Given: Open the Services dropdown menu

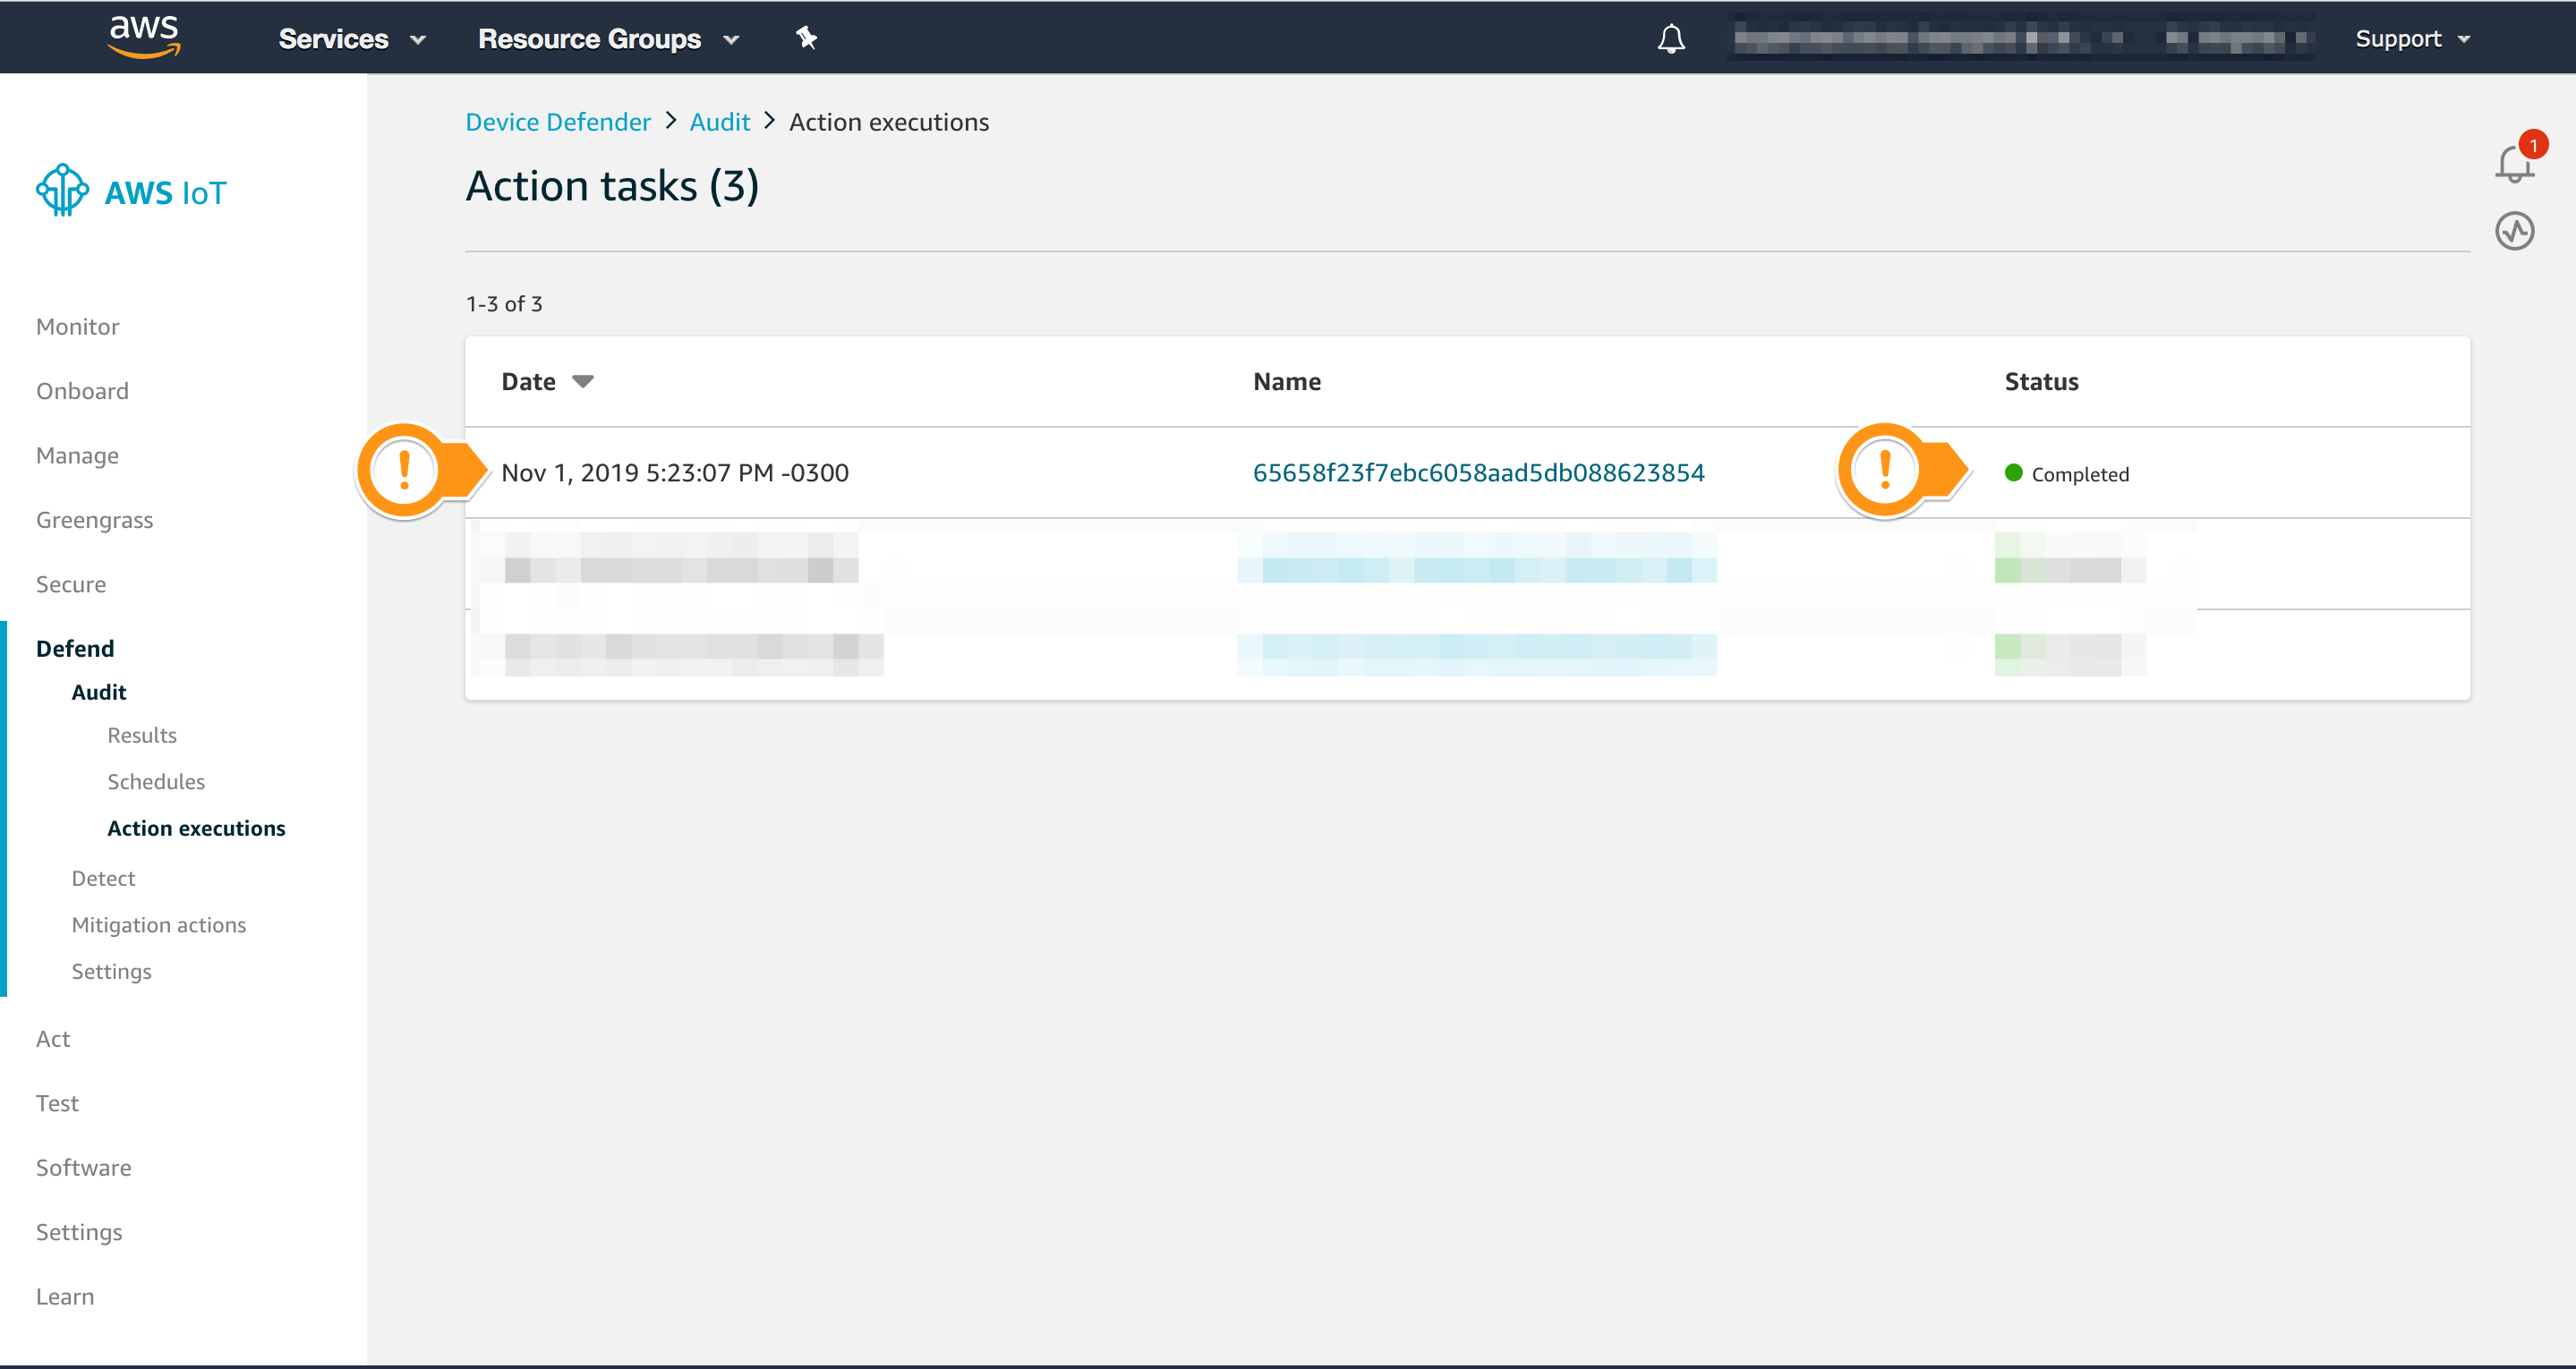Looking at the screenshot, I should click(x=352, y=39).
